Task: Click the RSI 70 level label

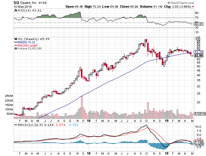Action: click(x=197, y=18)
